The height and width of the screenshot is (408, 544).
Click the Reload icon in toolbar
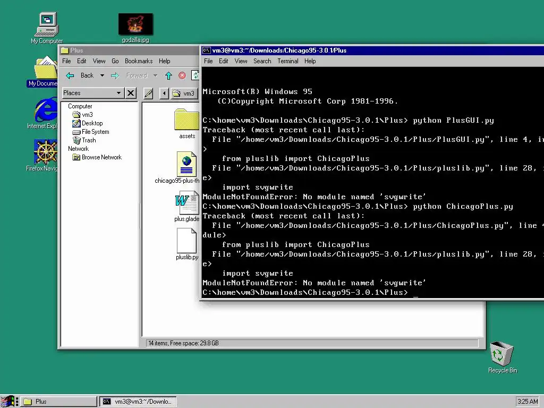coord(195,75)
